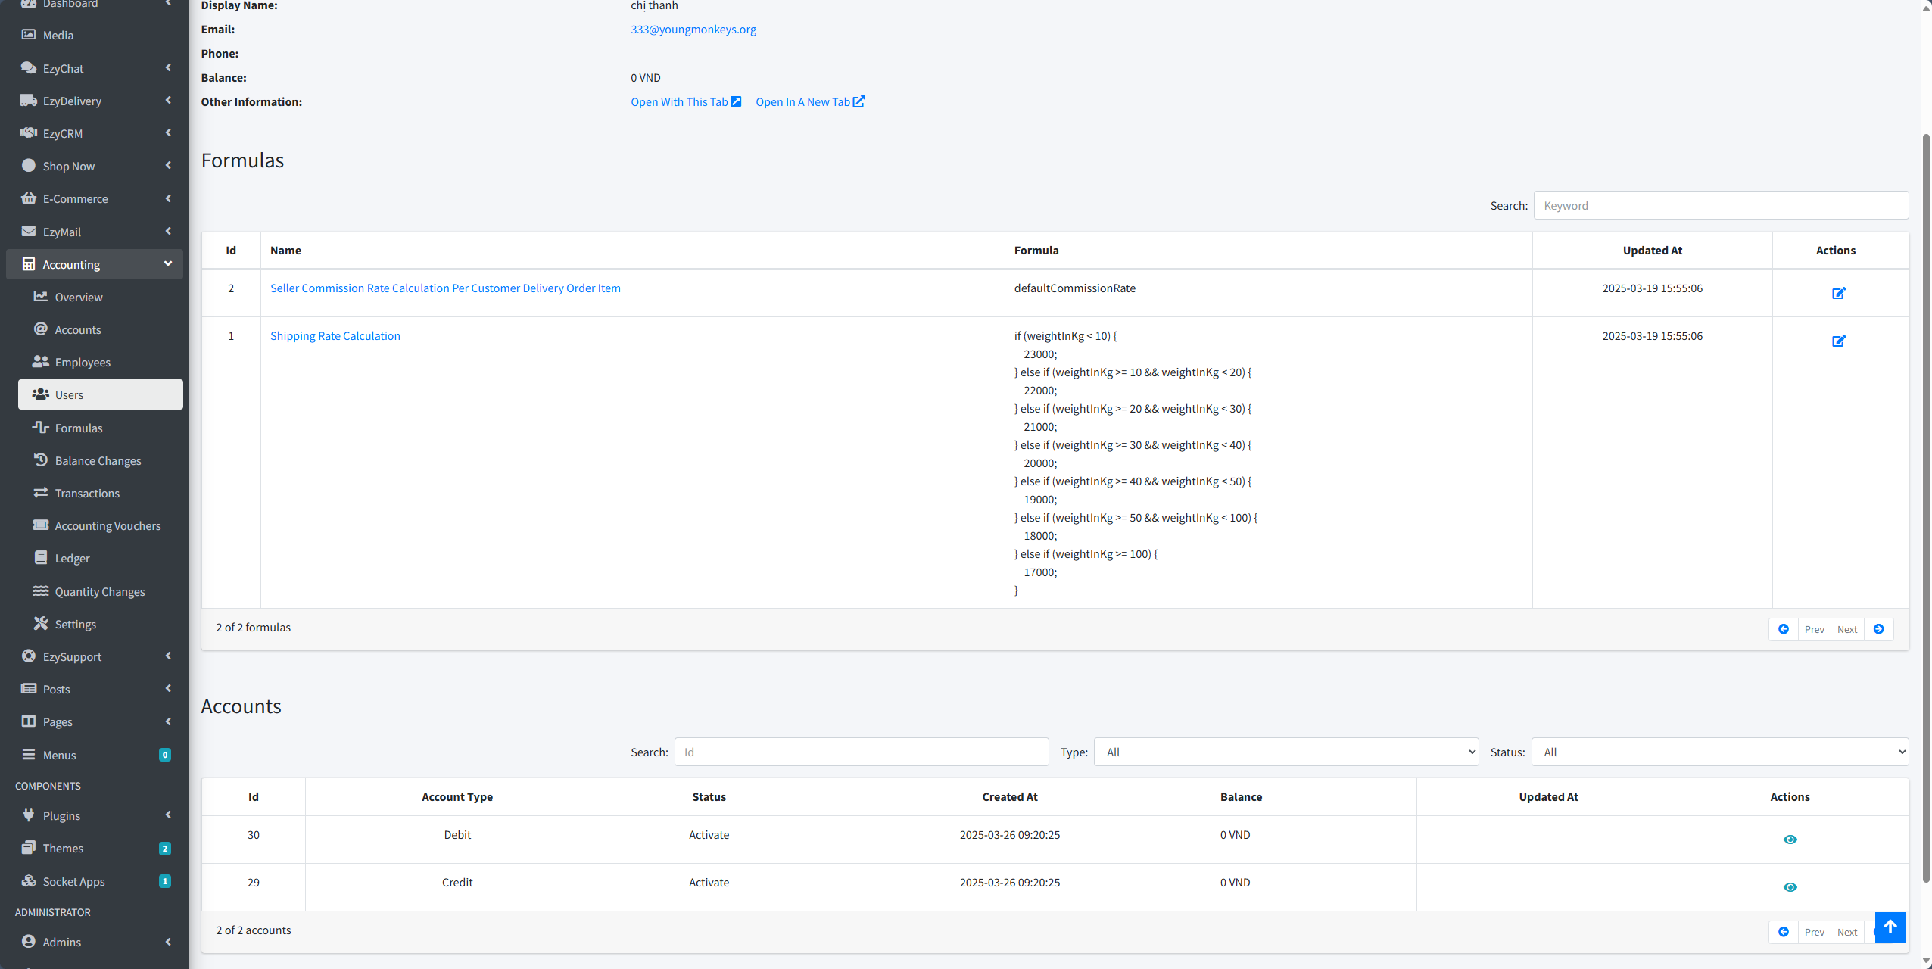Image resolution: width=1932 pixels, height=969 pixels.
Task: Click the Media image icon in sidebar
Action: pyautogui.click(x=29, y=35)
